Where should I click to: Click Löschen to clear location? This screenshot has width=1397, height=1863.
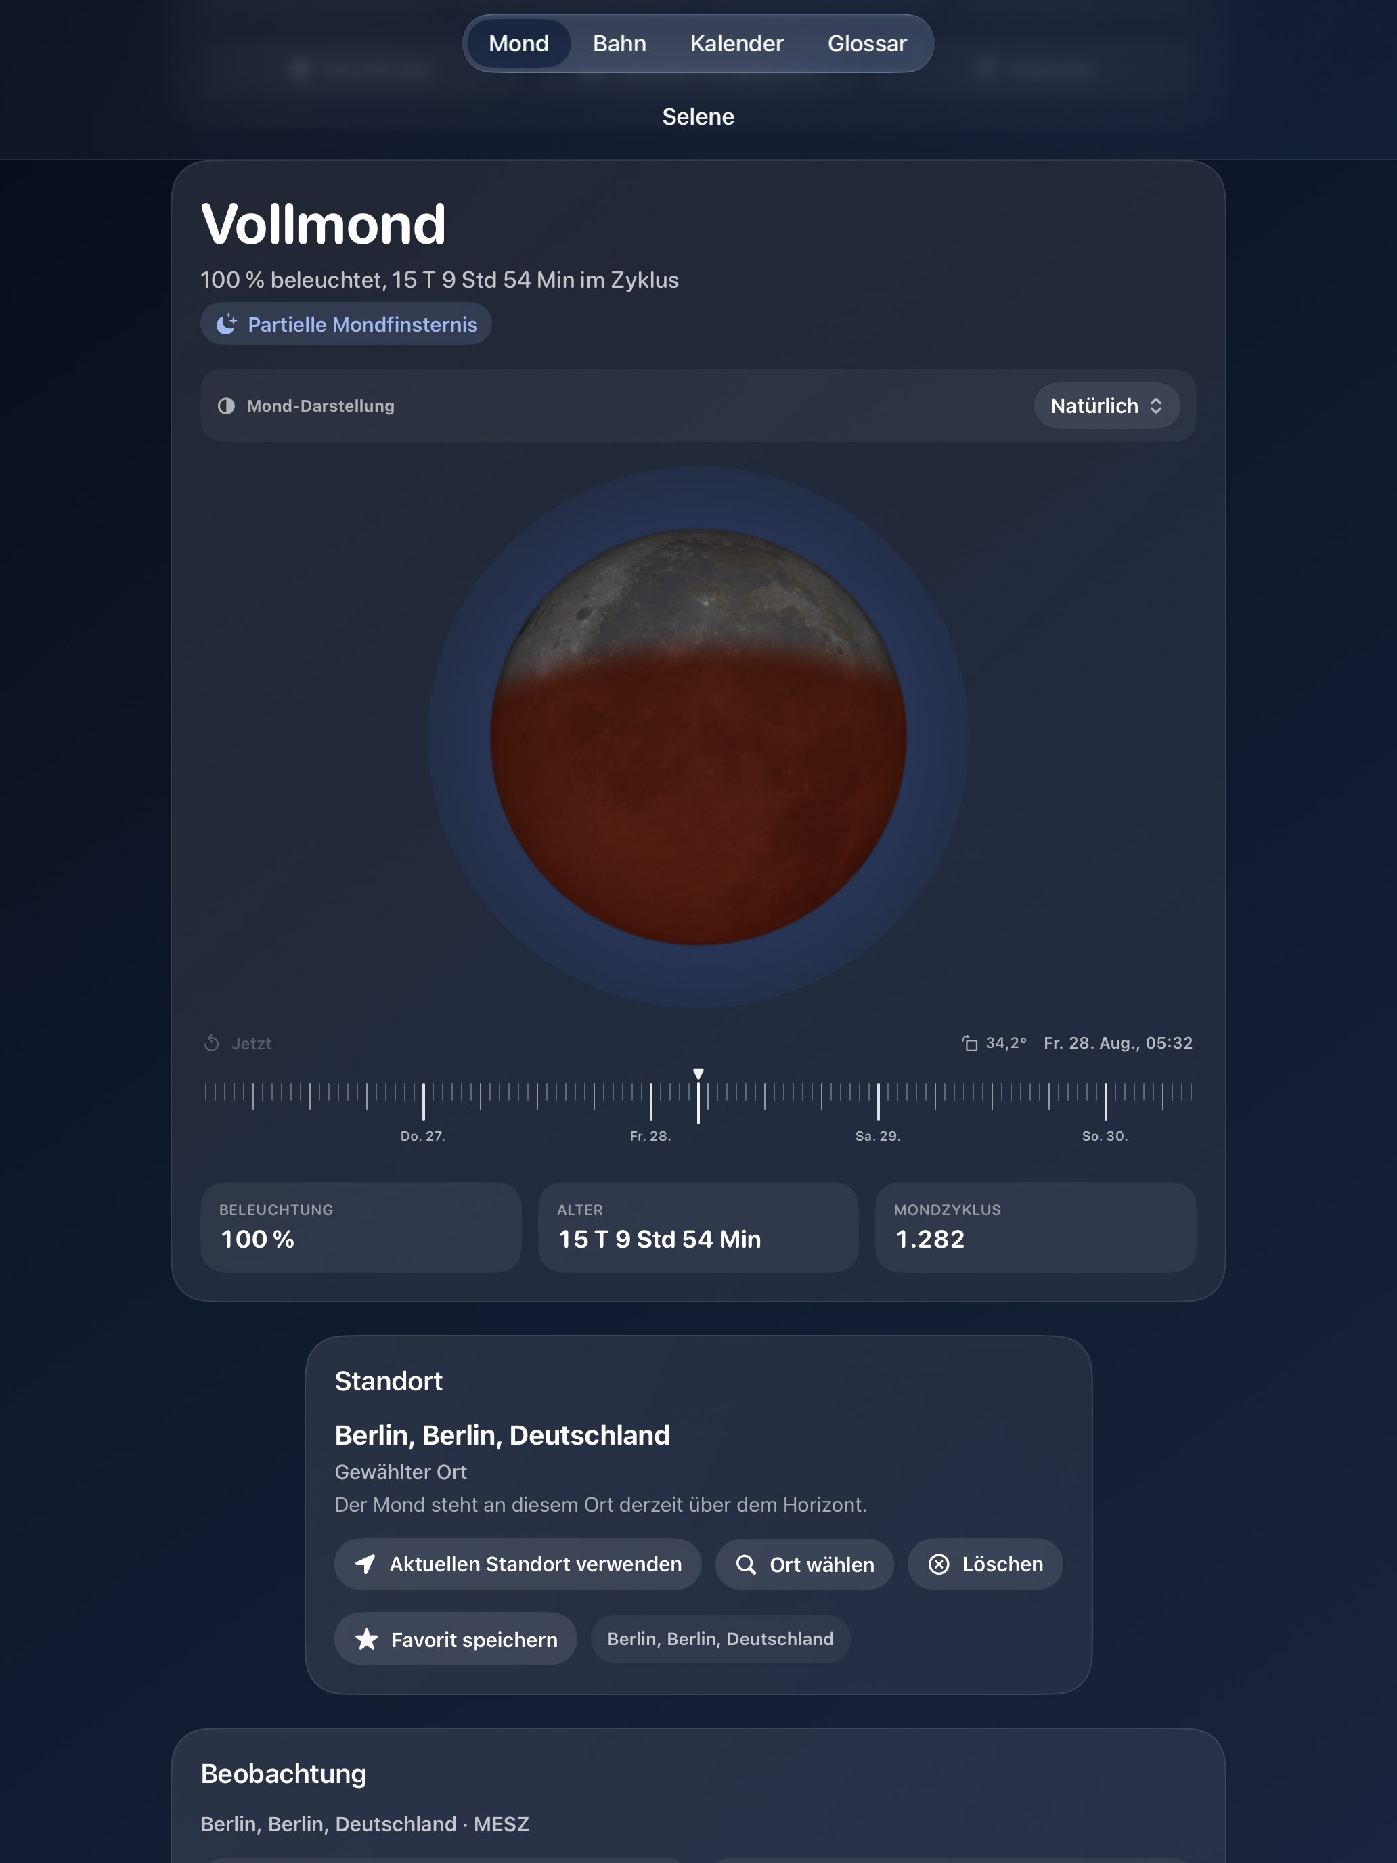tap(985, 1564)
